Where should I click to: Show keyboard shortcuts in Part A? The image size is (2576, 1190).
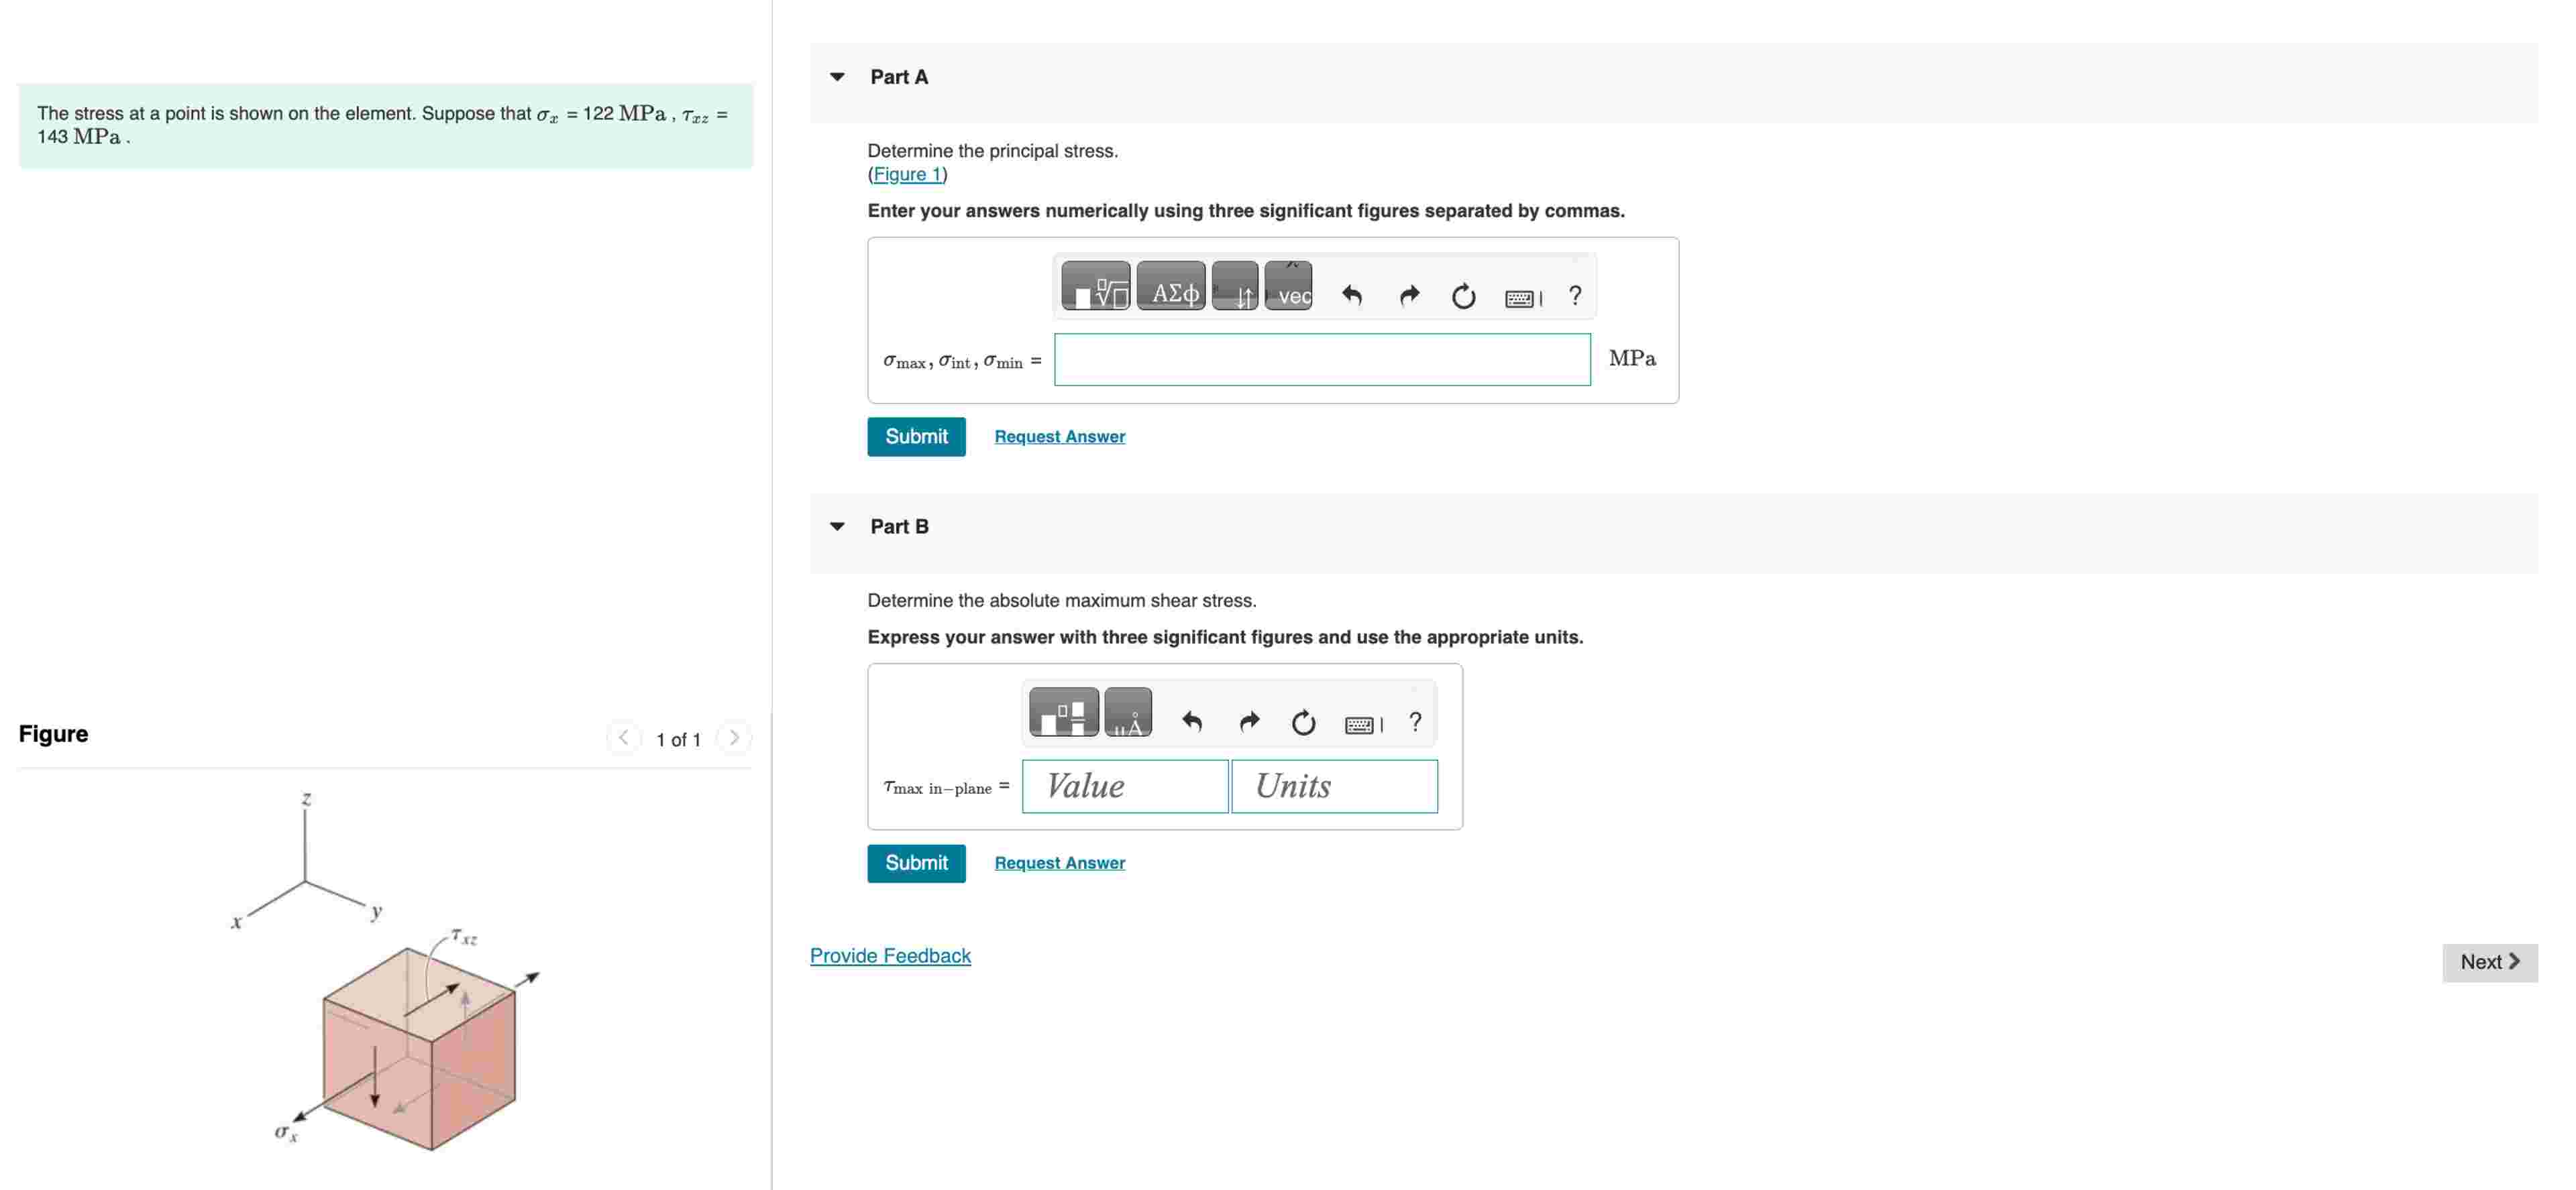pos(1523,298)
